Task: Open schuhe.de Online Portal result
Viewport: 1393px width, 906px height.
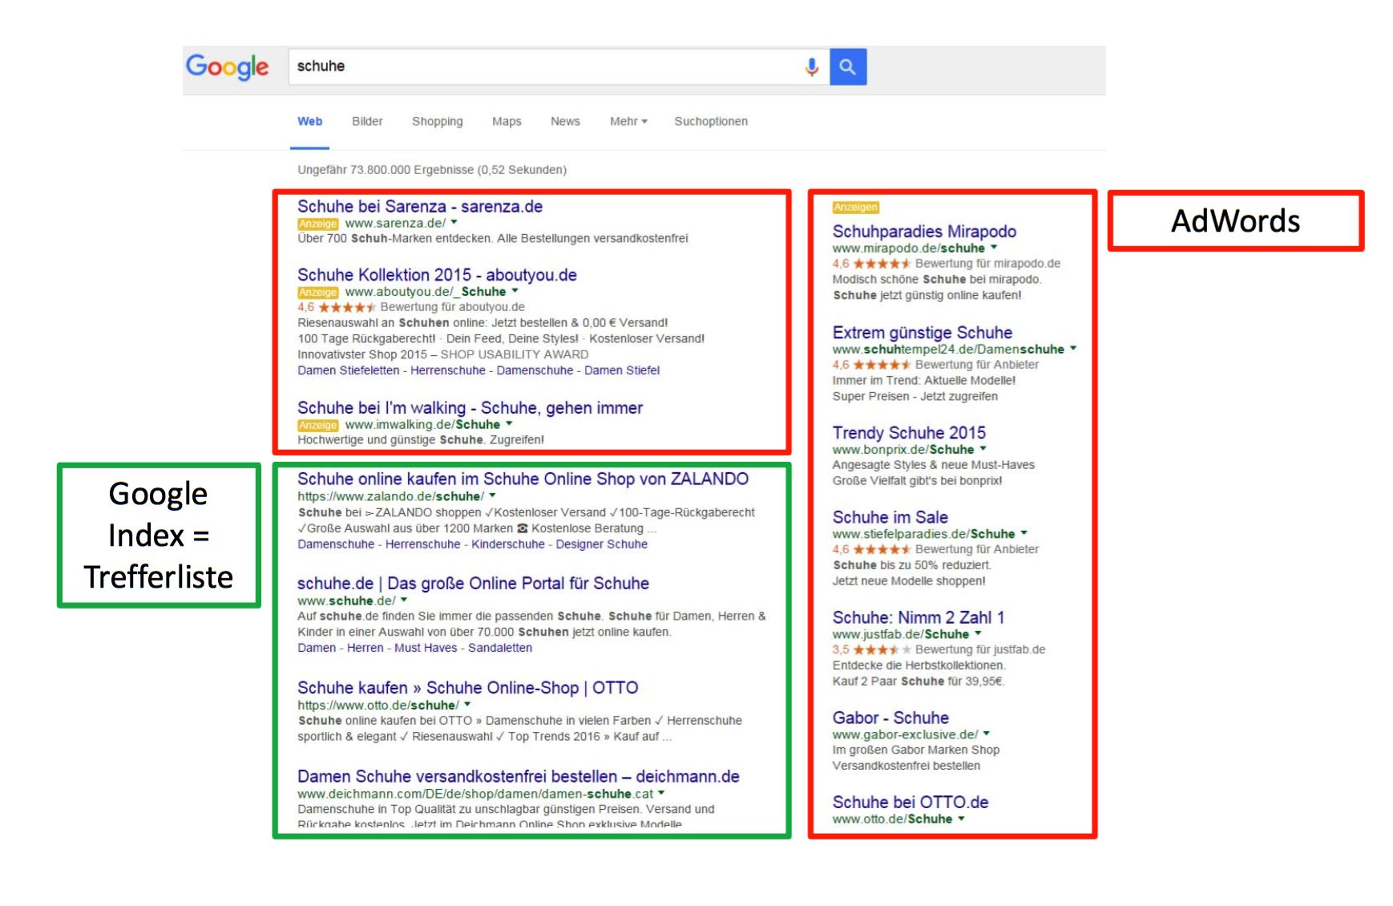Action: (x=473, y=584)
